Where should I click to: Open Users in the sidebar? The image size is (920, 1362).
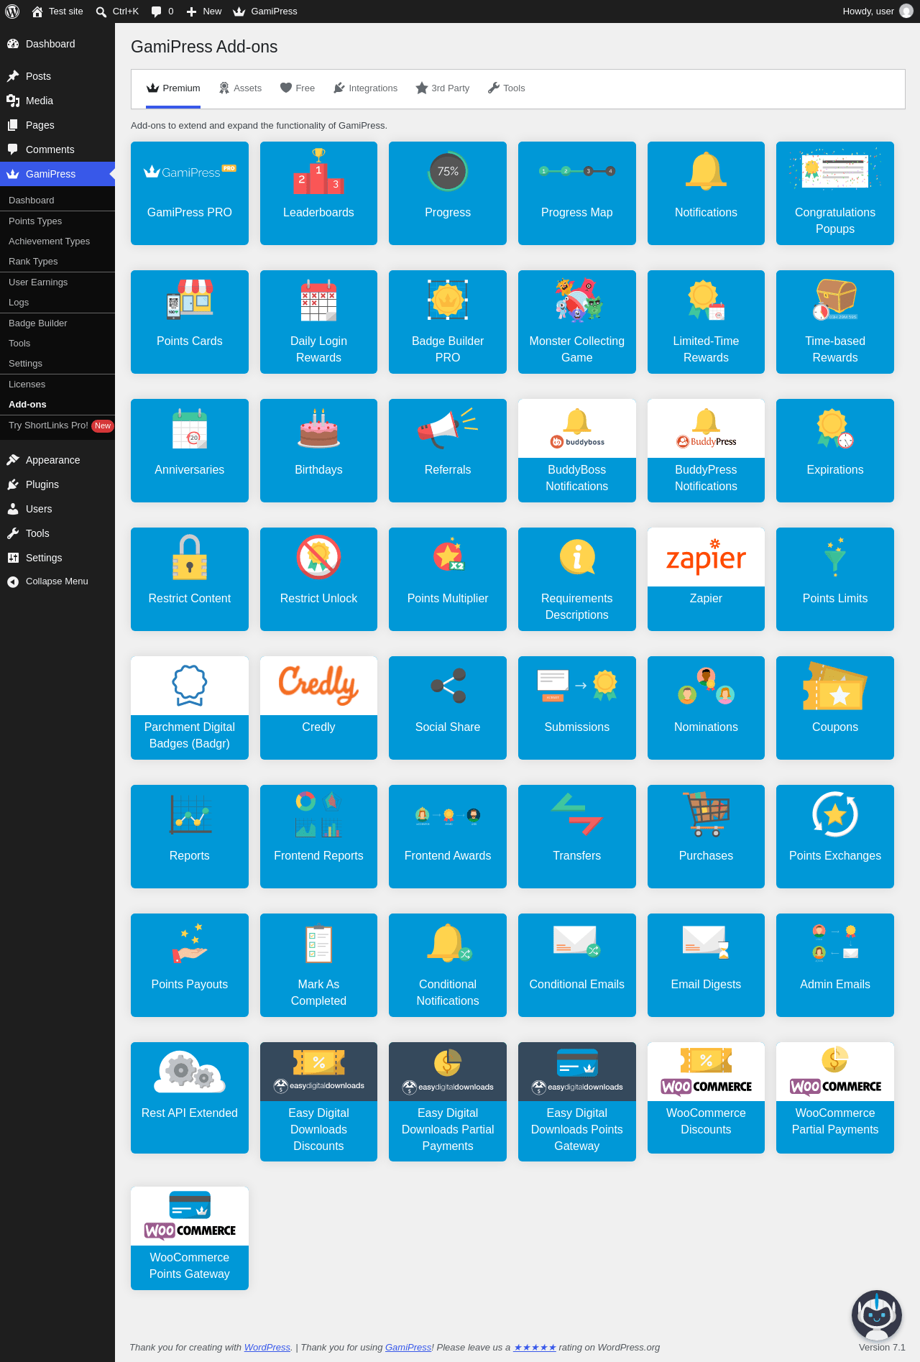pyautogui.click(x=57, y=509)
